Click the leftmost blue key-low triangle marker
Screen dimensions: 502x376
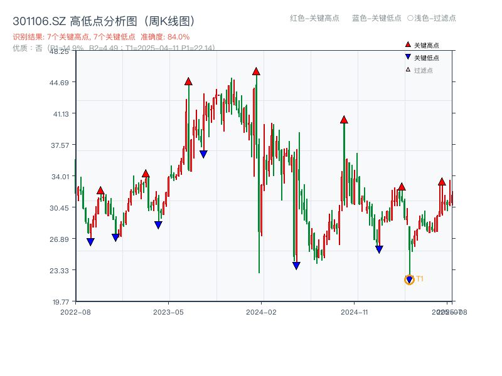point(90,241)
